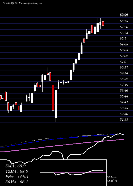Select the 65.7 price axis label
This screenshot has height=186, width=133.
click(123, 39)
